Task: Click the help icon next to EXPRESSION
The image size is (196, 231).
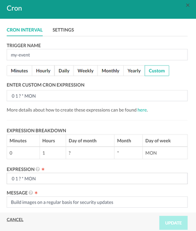Action: (38, 169)
